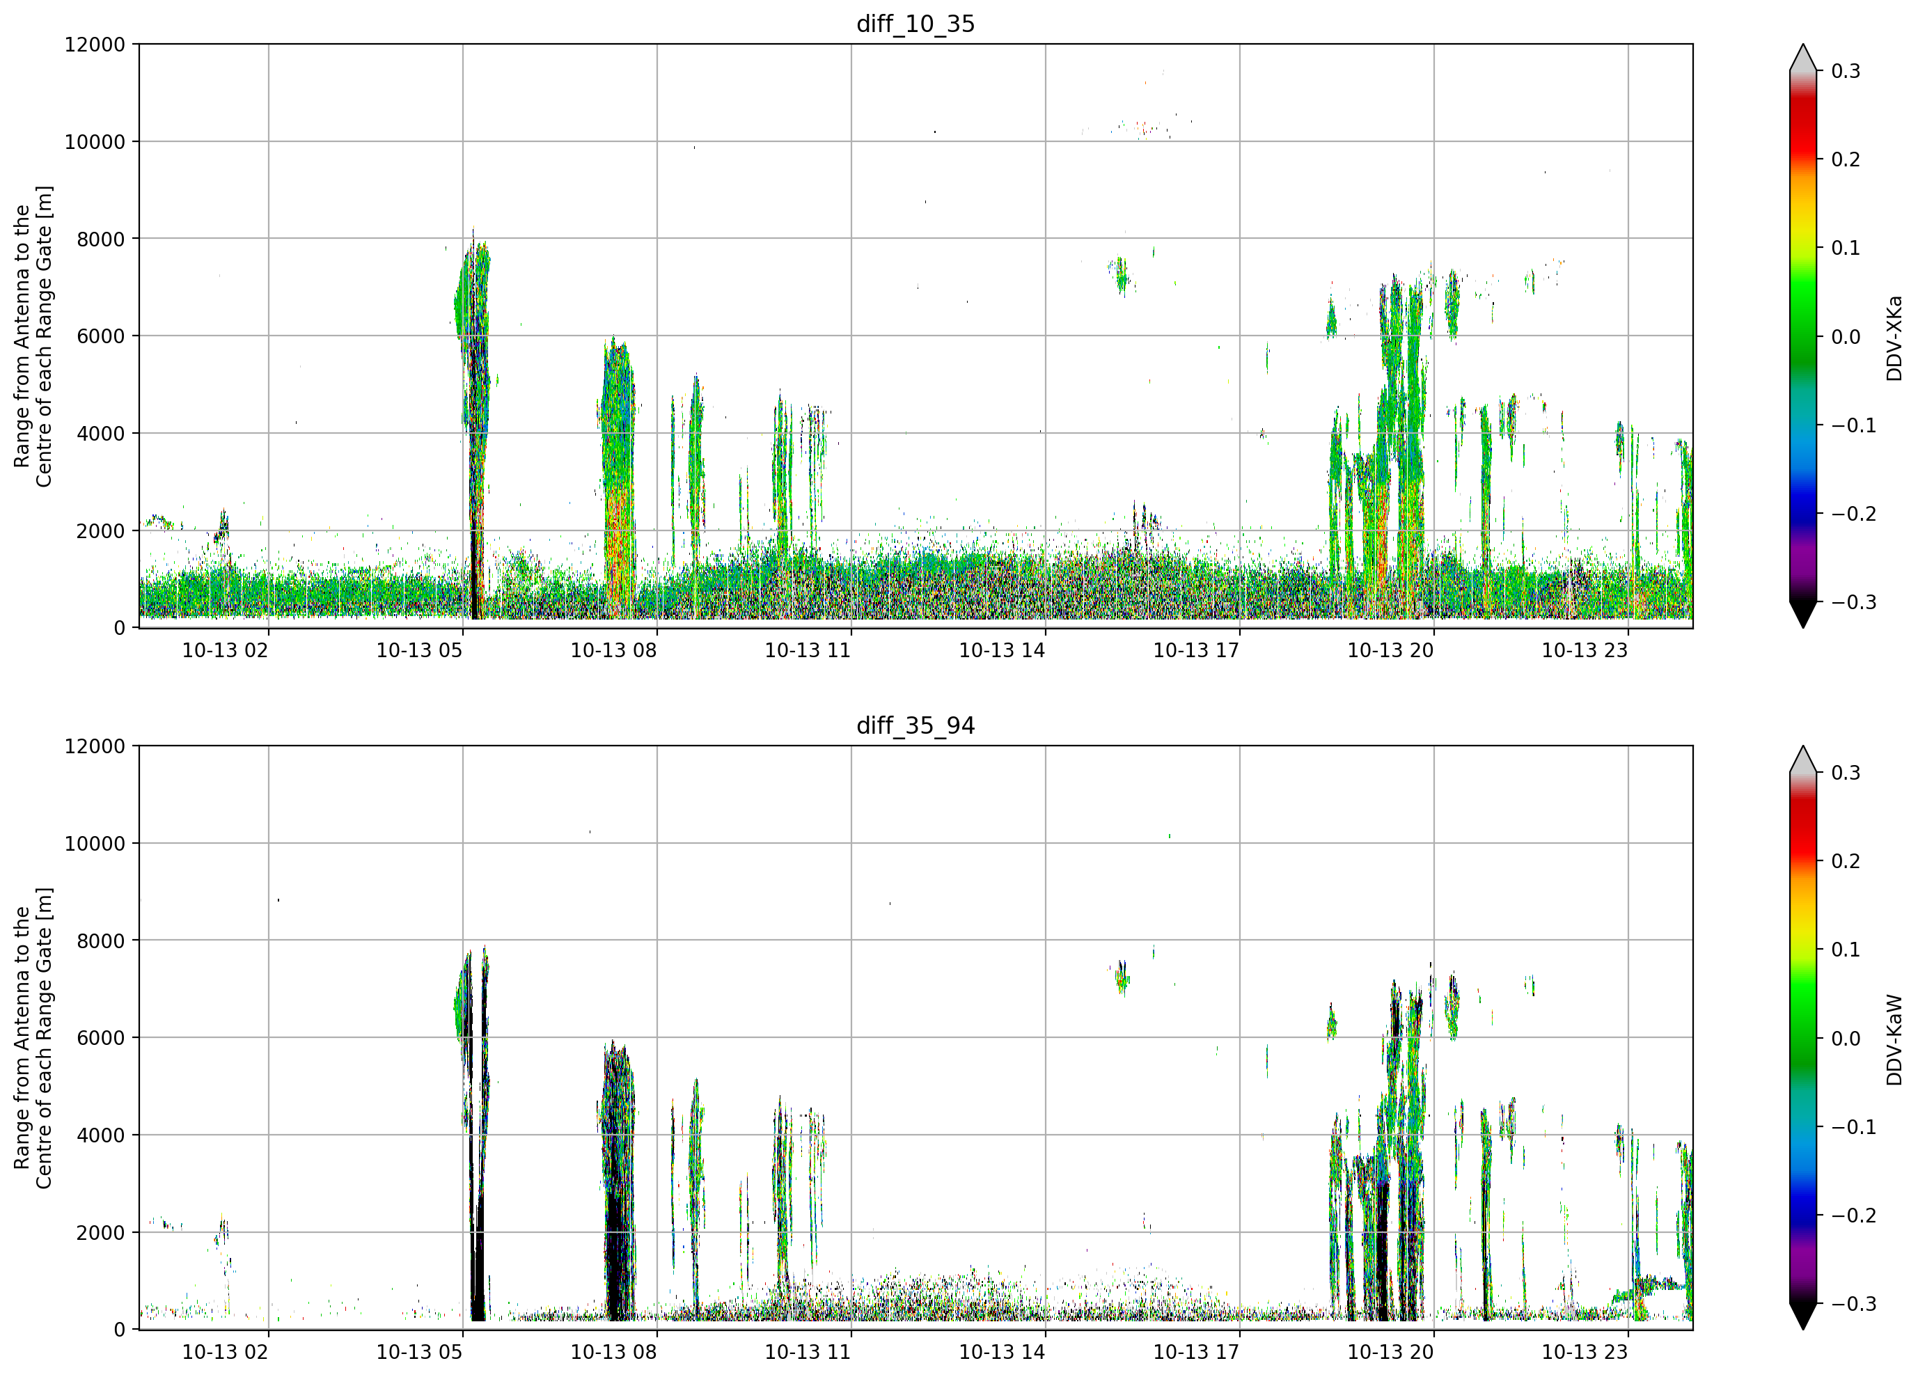Screen dimensions: 1918x1377
Task: Click "10-13 02" x-tick under the diff_10_35 plot
Action: coord(225,650)
